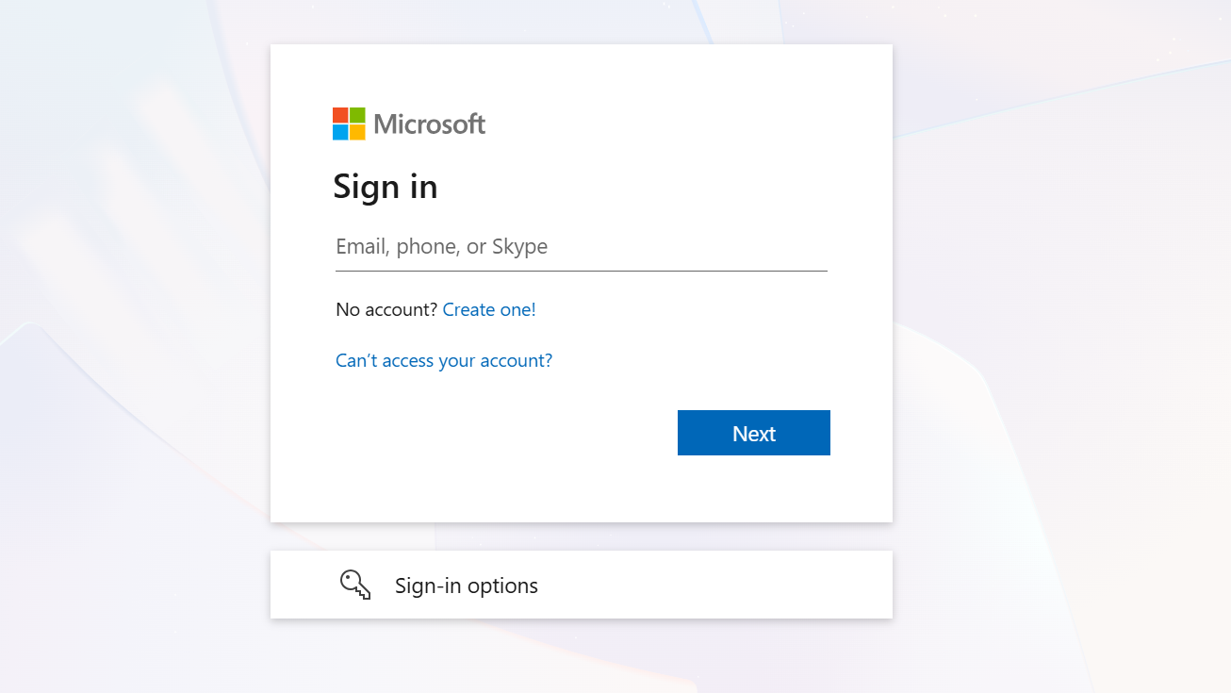1231x693 pixels.
Task: Click the underline beneath the email field
Action: coord(581,271)
